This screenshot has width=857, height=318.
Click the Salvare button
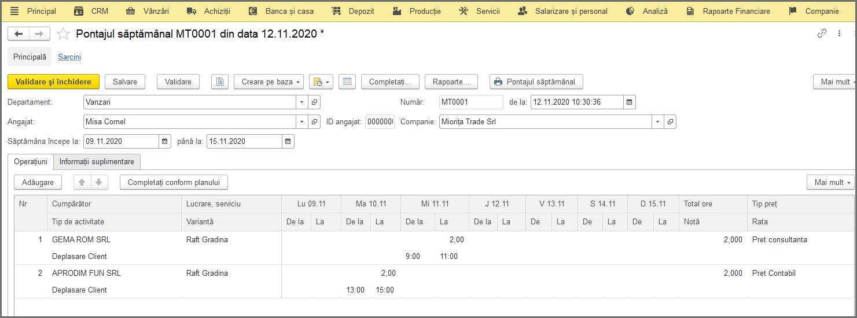pos(125,82)
